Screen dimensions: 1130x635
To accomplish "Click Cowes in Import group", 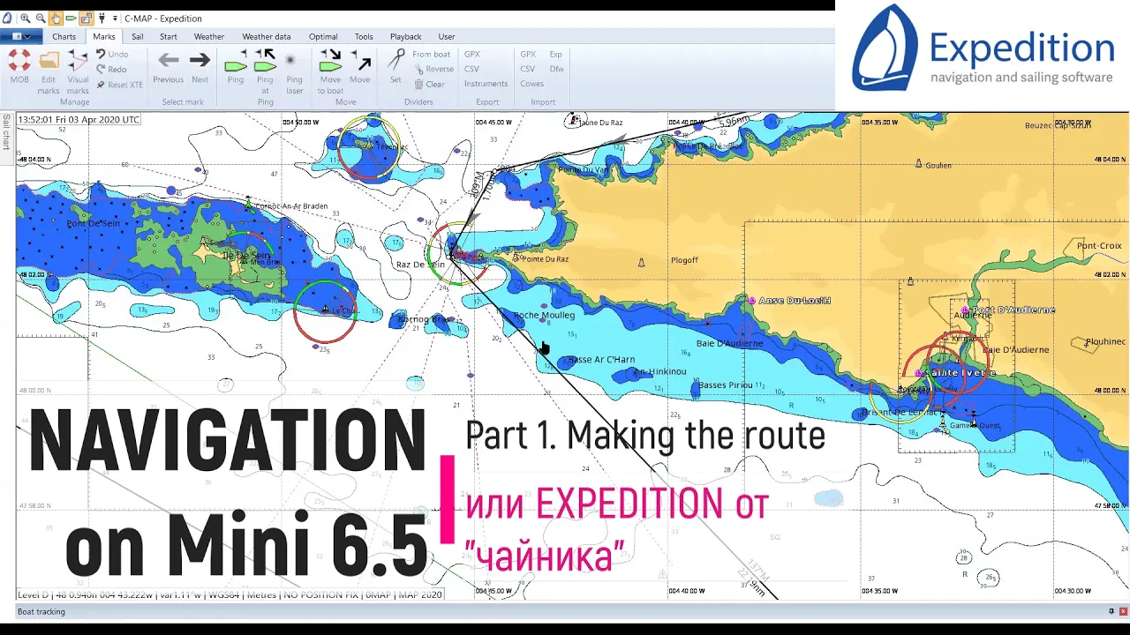I will pyautogui.click(x=531, y=85).
